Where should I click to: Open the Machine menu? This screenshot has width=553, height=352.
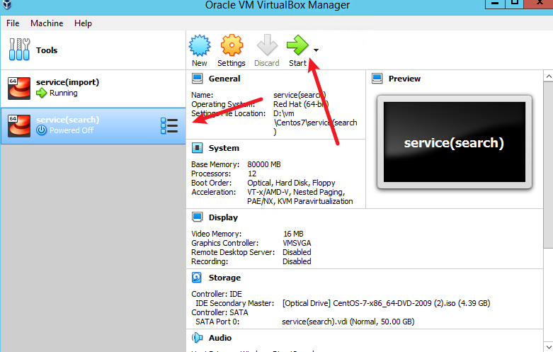coord(47,23)
